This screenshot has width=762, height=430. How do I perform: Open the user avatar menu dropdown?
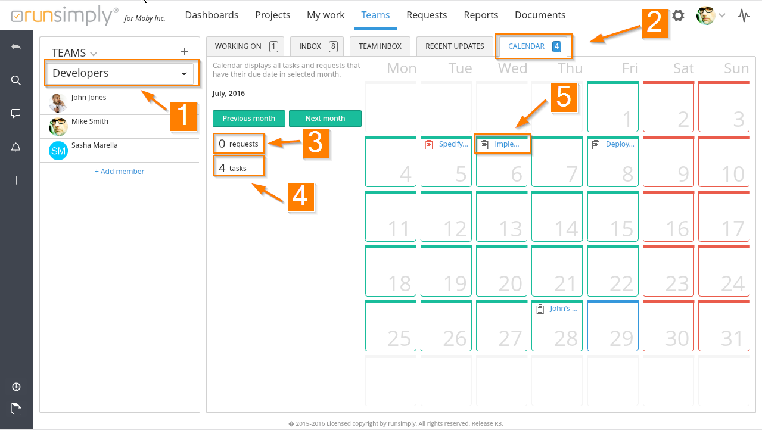(711, 15)
